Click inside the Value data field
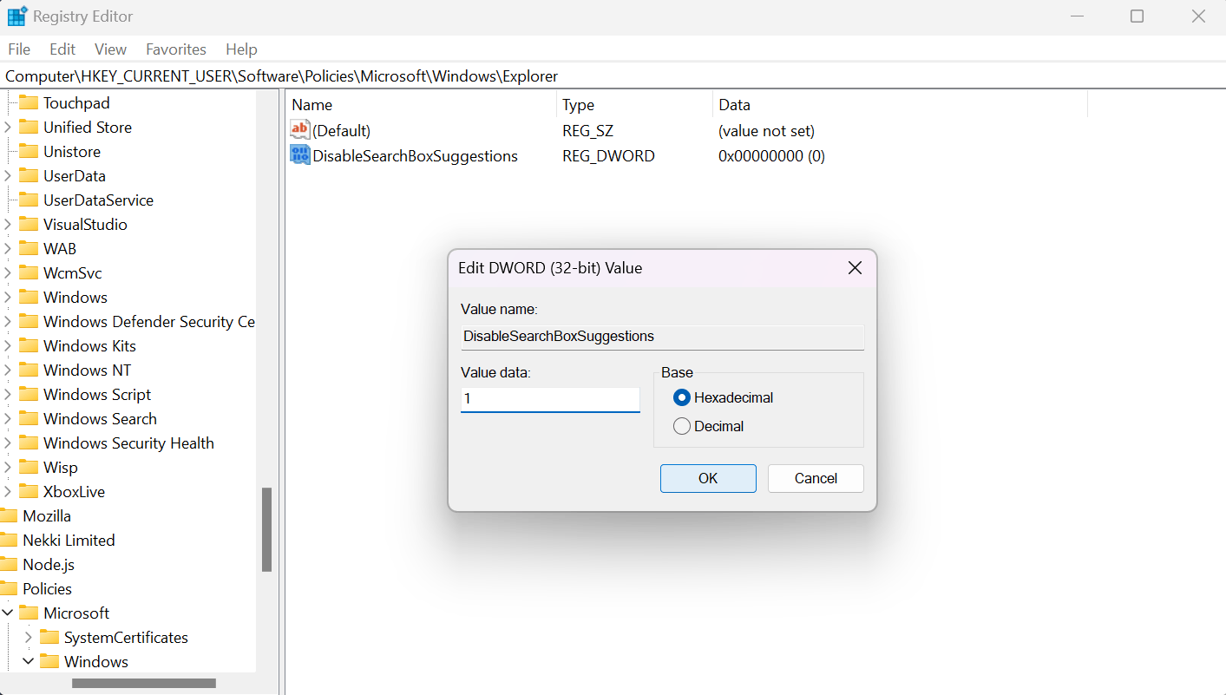Screen dimensions: 1226x695 [550, 398]
